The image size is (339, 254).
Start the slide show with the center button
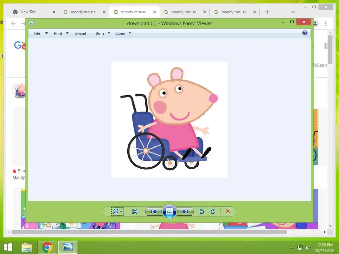coord(169,211)
